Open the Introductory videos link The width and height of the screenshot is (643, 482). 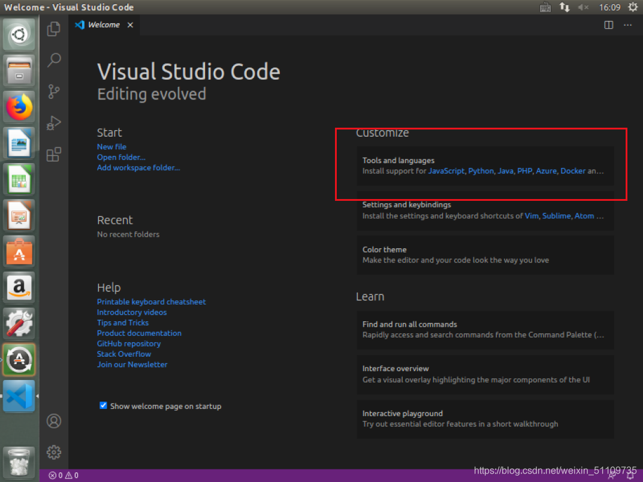[x=132, y=312]
